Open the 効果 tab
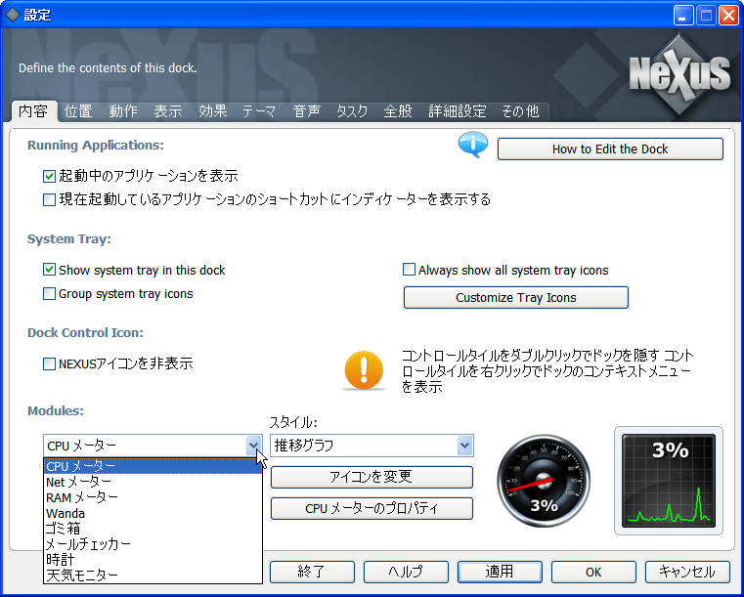This screenshot has height=597, width=744. coord(212,111)
